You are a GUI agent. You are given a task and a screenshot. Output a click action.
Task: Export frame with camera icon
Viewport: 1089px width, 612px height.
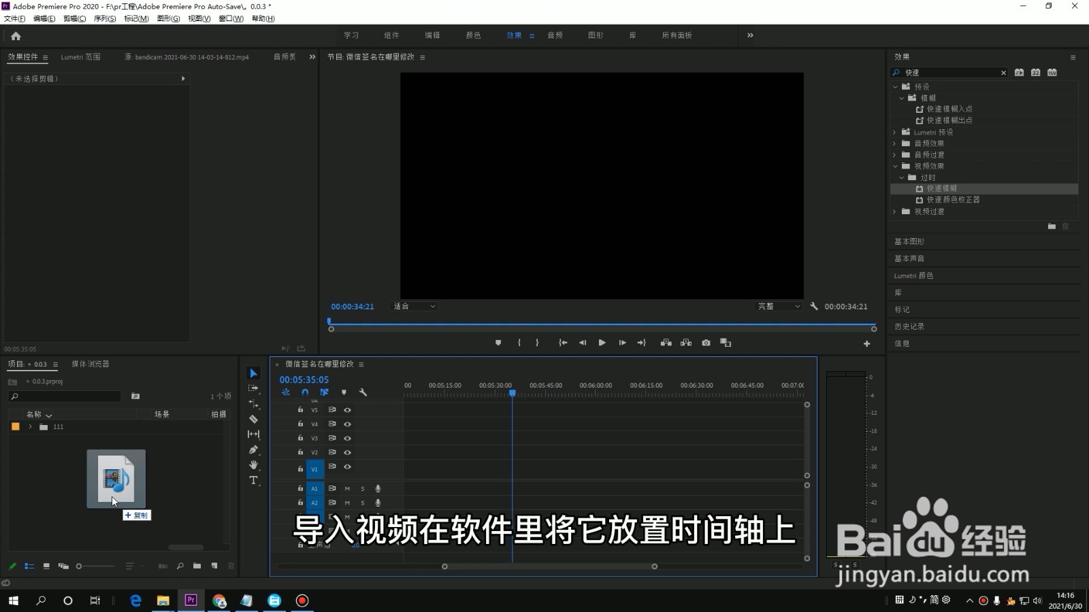tap(706, 343)
